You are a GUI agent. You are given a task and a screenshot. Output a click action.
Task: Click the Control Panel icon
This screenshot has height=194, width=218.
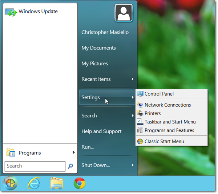pyautogui.click(x=140, y=94)
